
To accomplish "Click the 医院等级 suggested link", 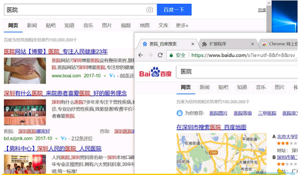I will click(x=243, y=113).
